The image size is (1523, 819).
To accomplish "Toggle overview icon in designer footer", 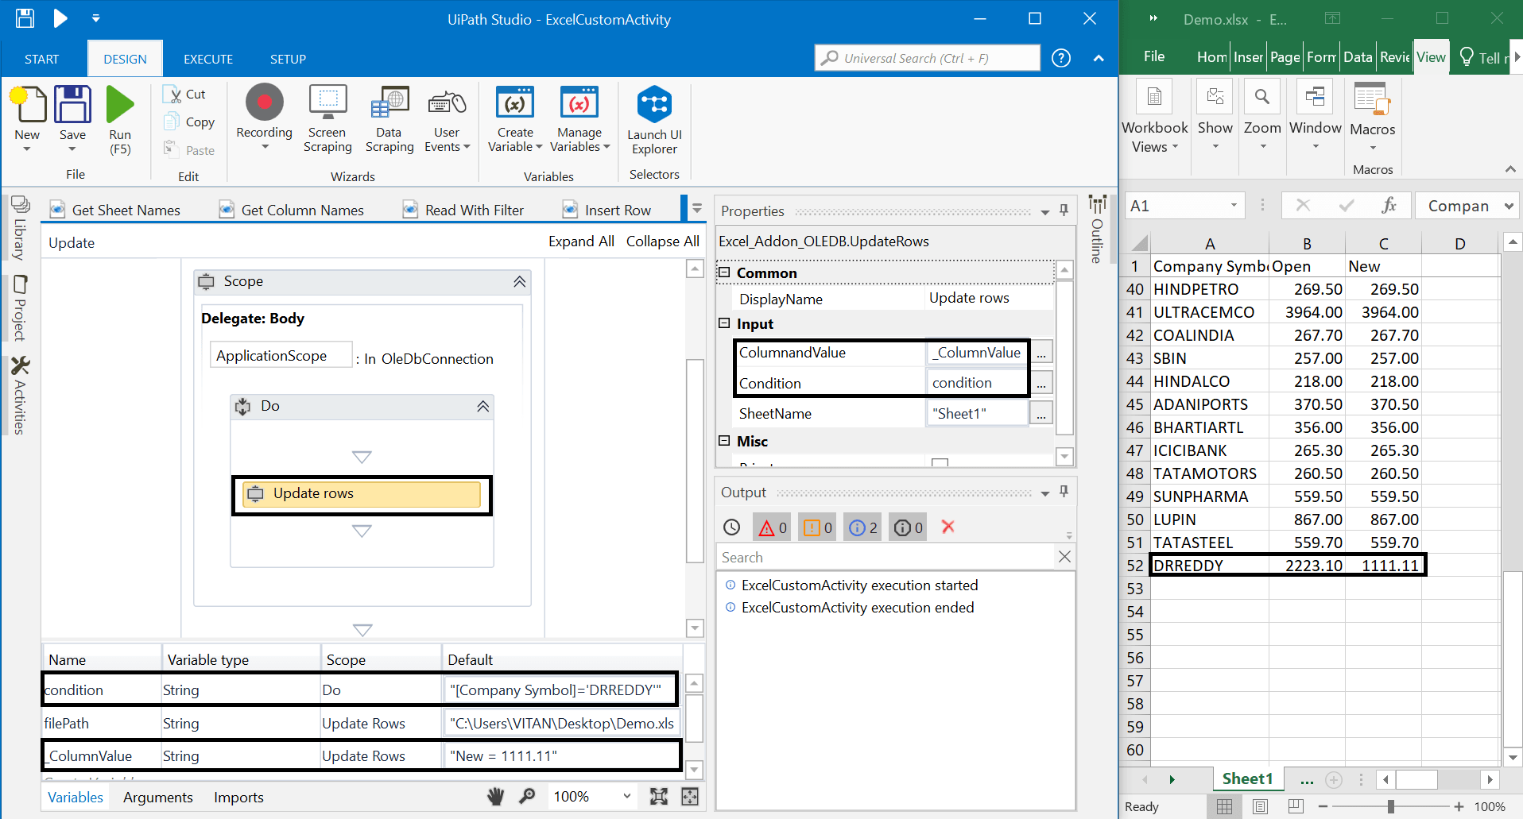I will (690, 796).
